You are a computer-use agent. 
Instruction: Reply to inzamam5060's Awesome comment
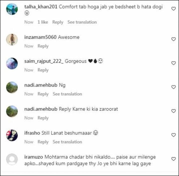coord(43,46)
